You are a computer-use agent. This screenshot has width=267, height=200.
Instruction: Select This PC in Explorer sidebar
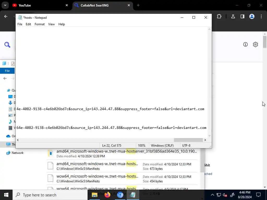[8, 144]
